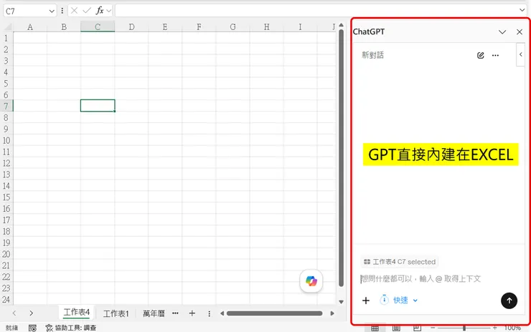The height and width of the screenshot is (332, 531).
Task: Click the 就緒 status bar text
Action: click(x=12, y=328)
